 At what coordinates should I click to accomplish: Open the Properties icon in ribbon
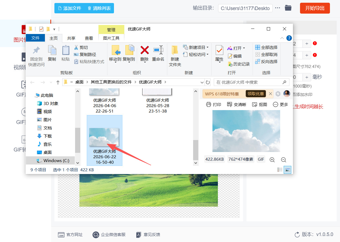click(219, 50)
